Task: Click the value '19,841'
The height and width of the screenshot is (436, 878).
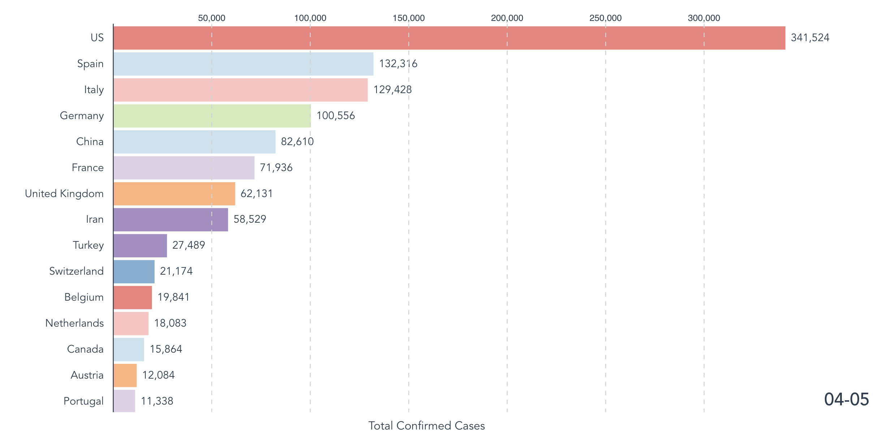Action: pos(174,297)
